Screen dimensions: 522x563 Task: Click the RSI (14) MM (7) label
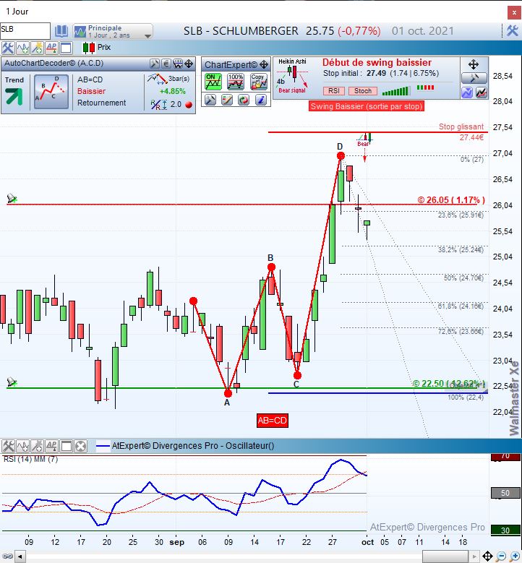(x=30, y=459)
